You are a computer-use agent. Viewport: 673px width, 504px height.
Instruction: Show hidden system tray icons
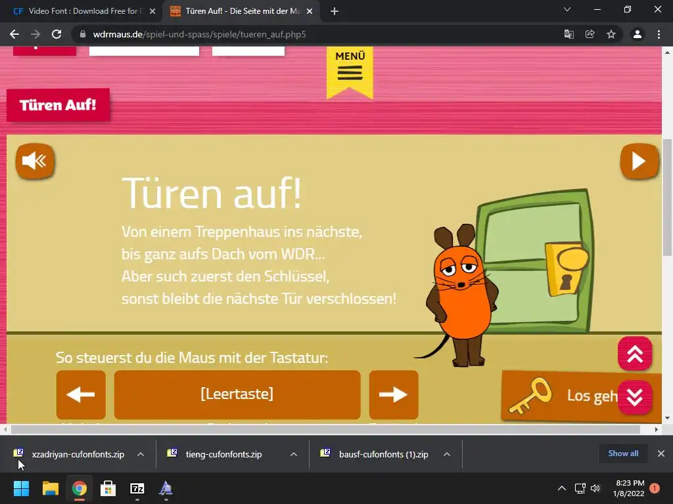(x=562, y=488)
